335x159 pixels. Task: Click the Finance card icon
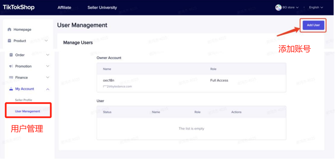(x=11, y=77)
